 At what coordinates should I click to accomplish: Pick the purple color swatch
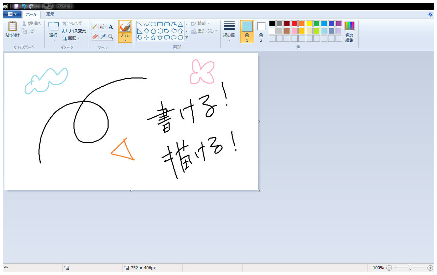click(x=339, y=24)
